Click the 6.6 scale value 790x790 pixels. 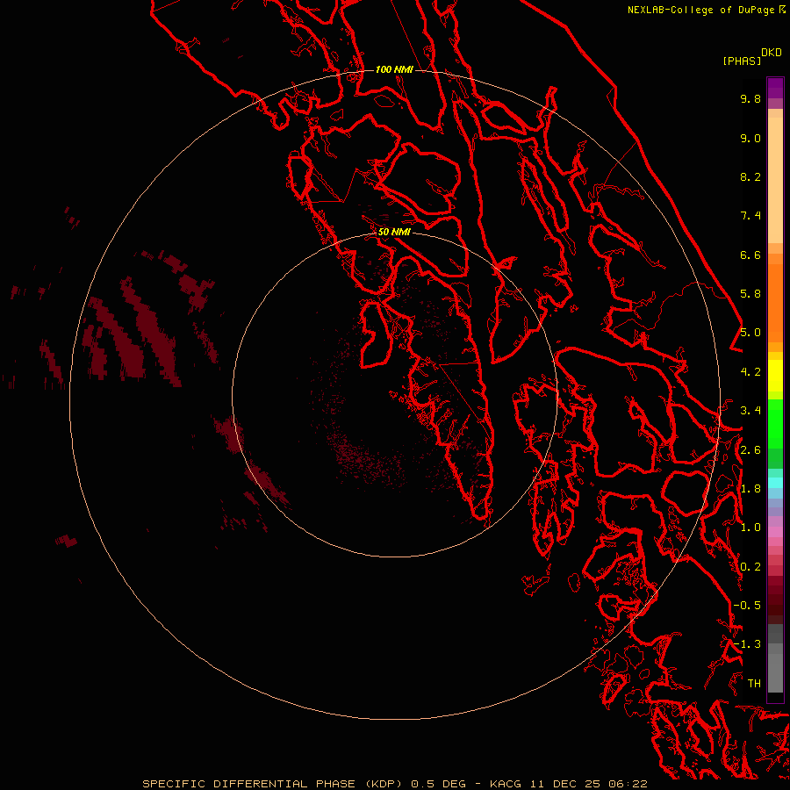point(750,255)
